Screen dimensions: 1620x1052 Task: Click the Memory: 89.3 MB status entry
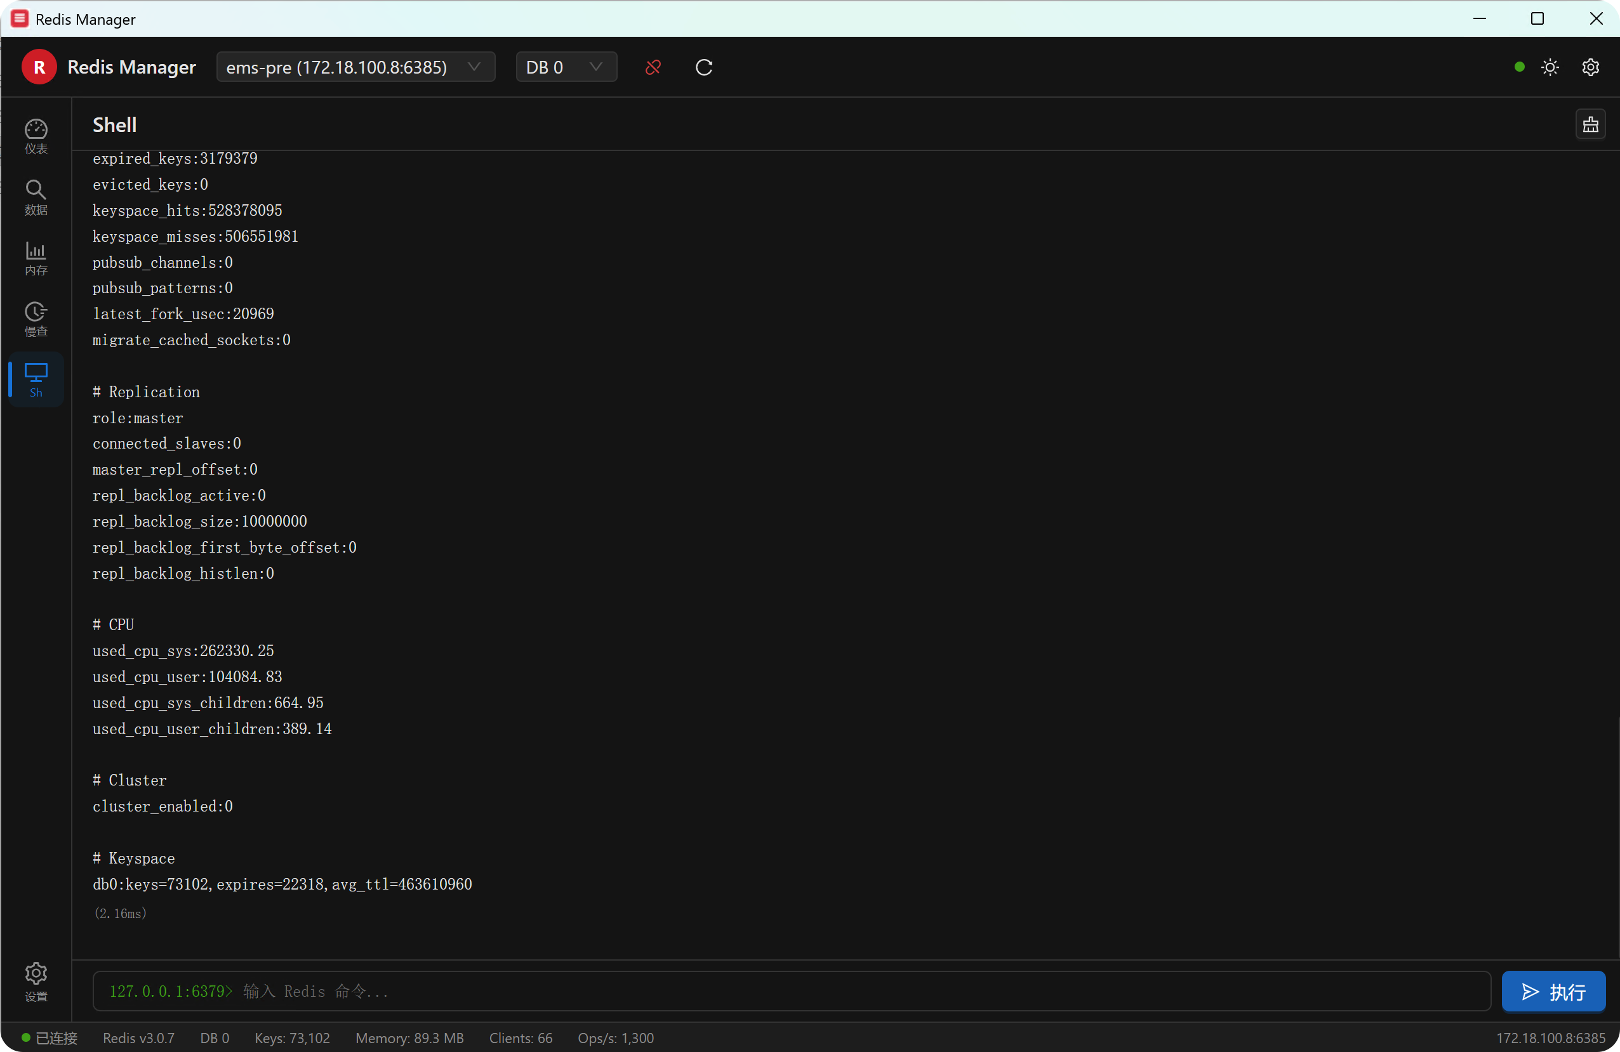(x=409, y=1039)
